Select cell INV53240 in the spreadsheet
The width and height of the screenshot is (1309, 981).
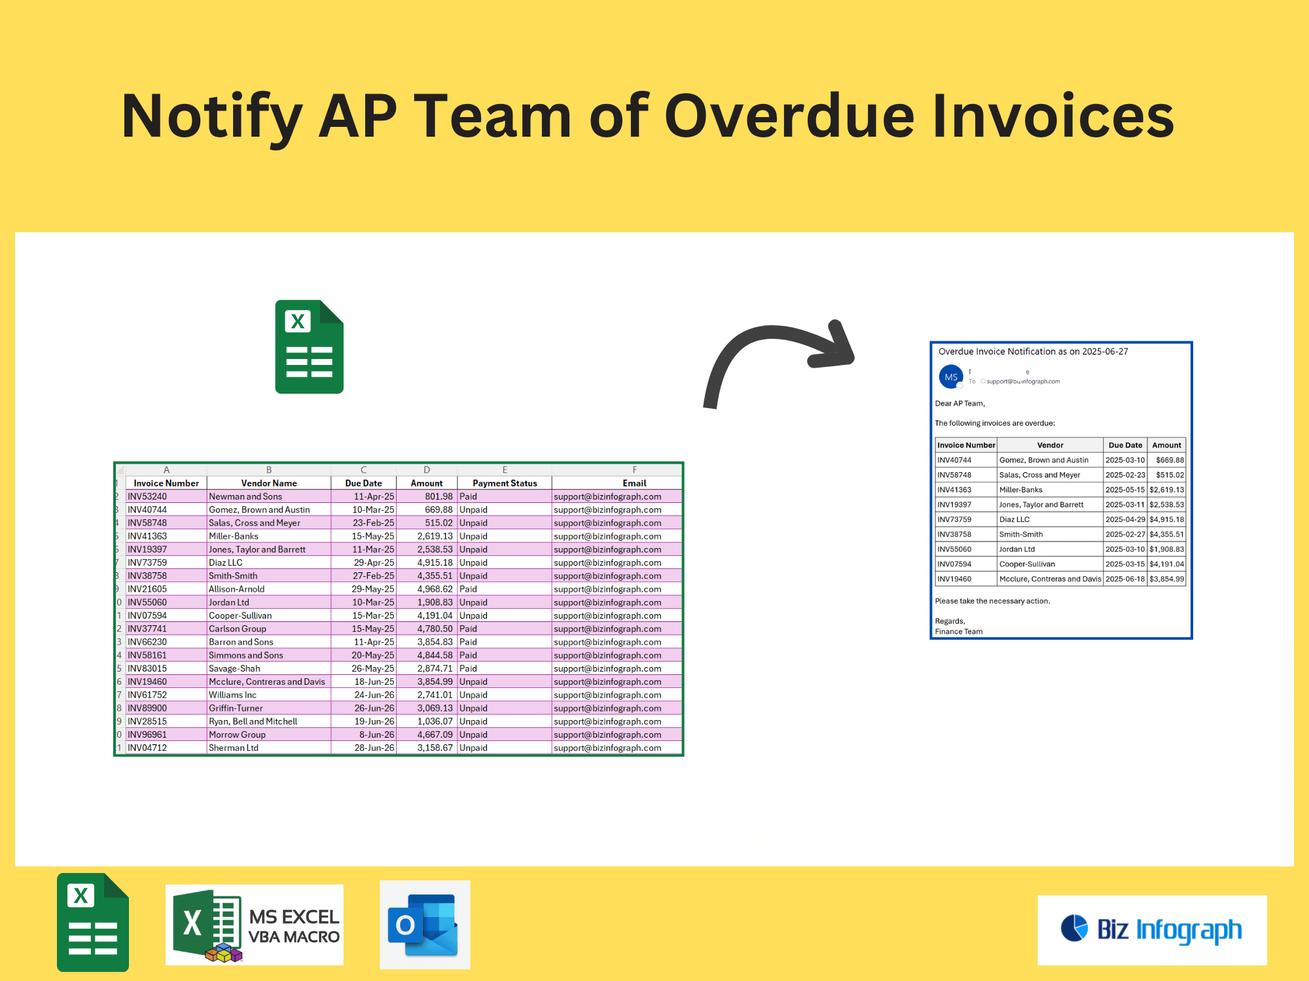[x=166, y=496]
